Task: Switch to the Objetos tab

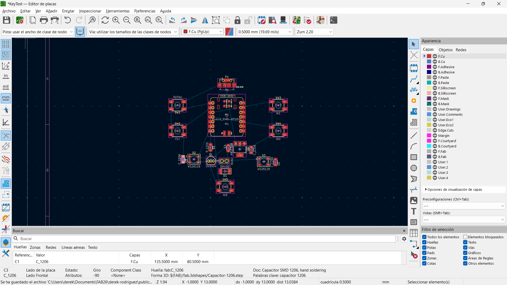Action: 445,50
